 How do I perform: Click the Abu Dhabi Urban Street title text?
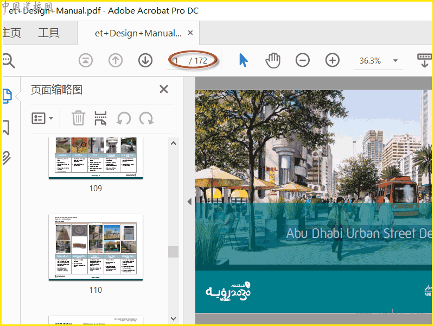pyautogui.click(x=359, y=234)
